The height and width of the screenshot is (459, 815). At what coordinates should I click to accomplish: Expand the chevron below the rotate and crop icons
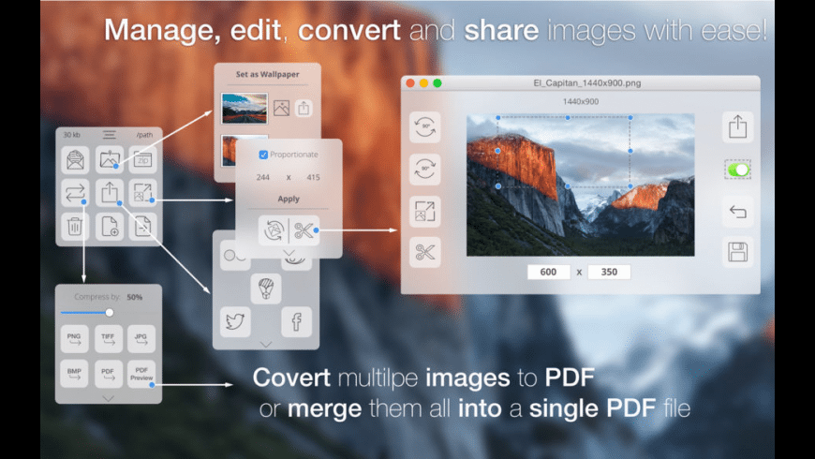pyautogui.click(x=289, y=253)
